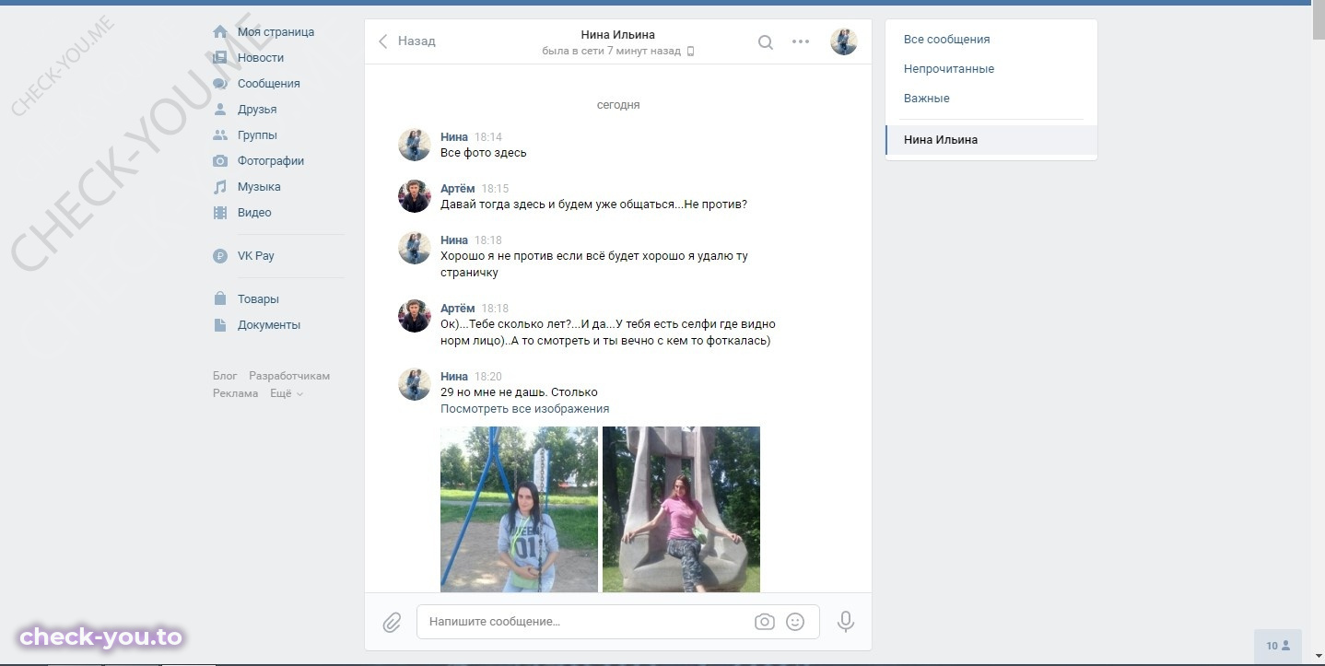
Task: Click Артём's avatar at 18:15 message
Action: coord(415,196)
